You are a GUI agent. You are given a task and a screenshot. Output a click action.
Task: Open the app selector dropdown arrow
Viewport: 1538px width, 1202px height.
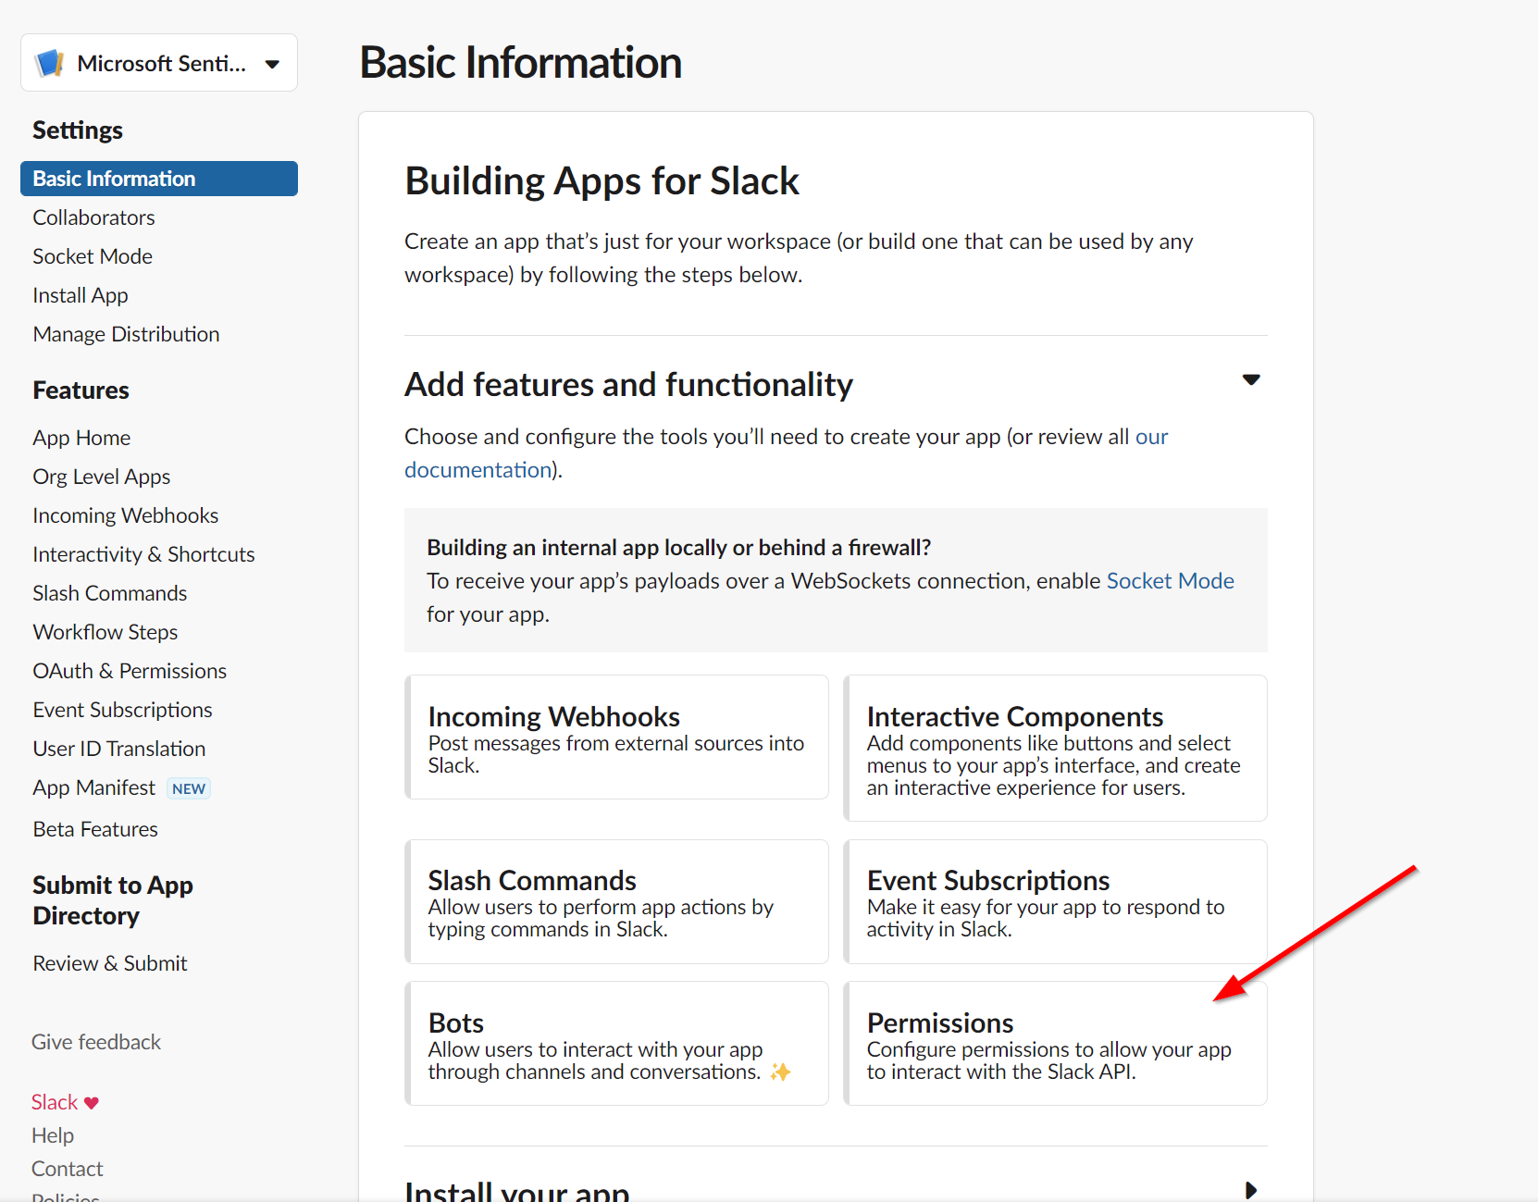[x=272, y=64]
